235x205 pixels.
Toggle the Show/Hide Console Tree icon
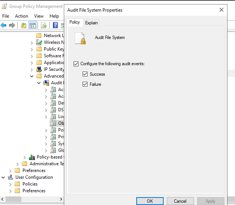click(33, 25)
